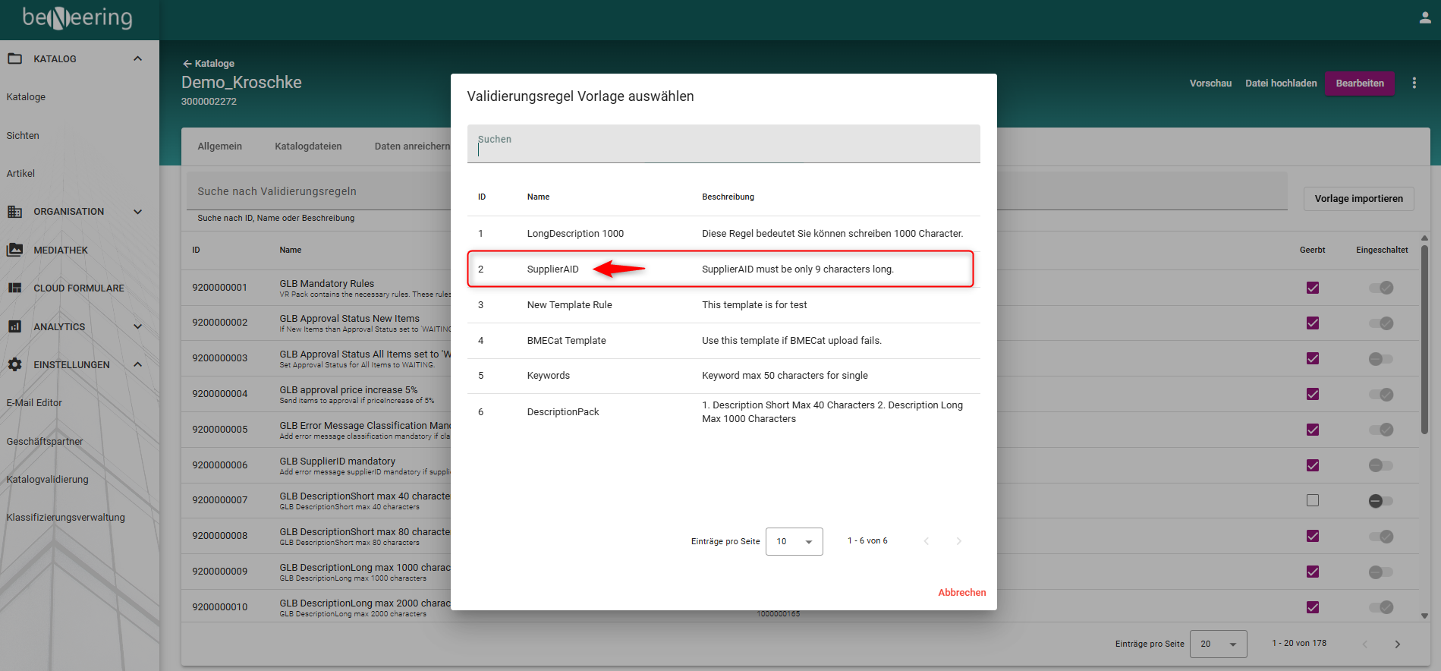Screen dimensions: 1441x671
Task: Go to next page of validation rules
Action: coord(1397,644)
